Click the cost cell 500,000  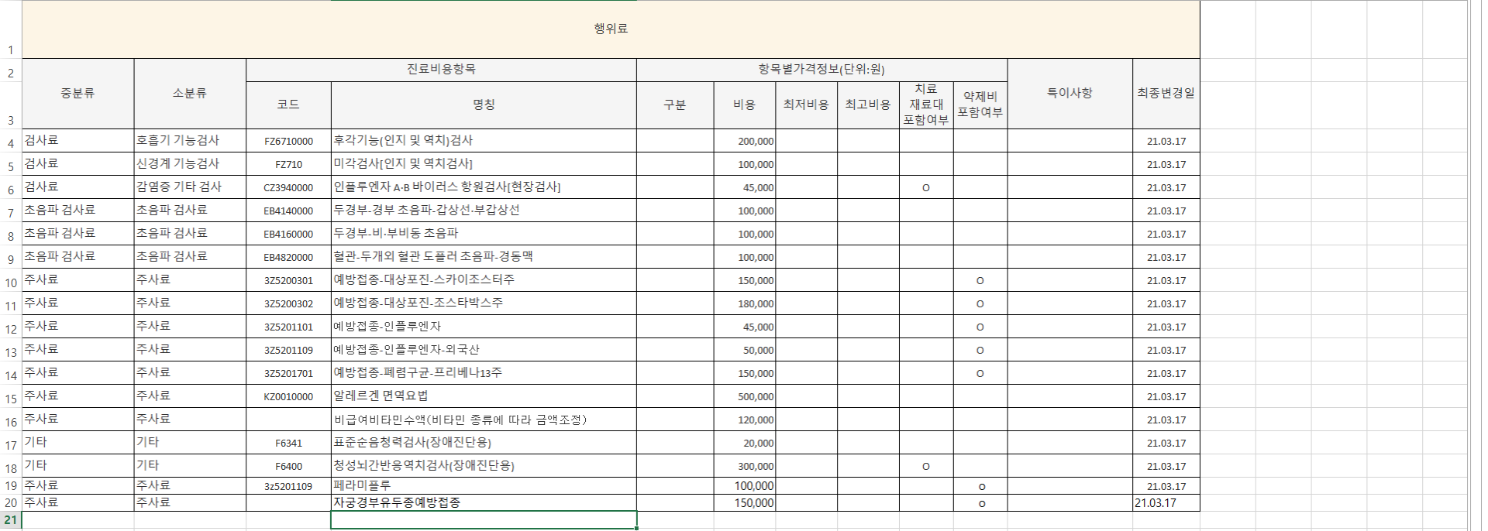pyautogui.click(x=744, y=396)
